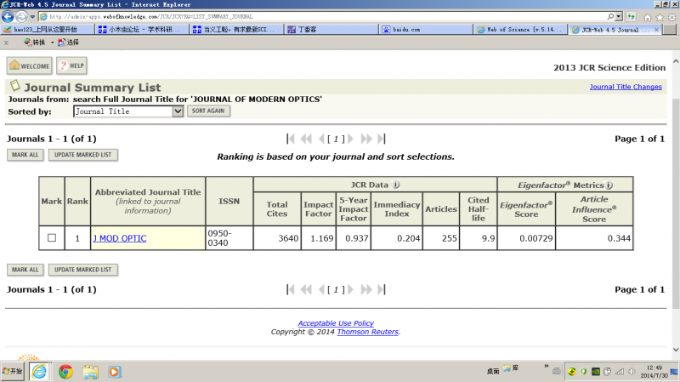Click the page scrollbar down arrow

coord(676,350)
